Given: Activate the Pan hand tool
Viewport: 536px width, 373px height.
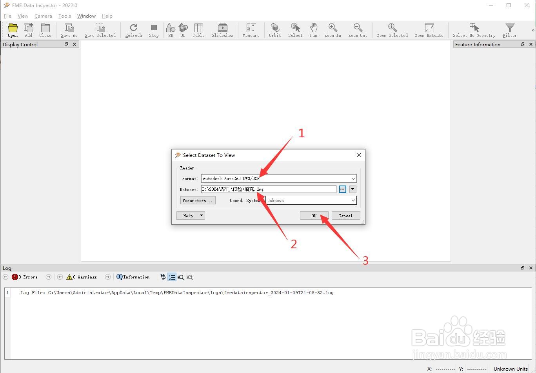Looking at the screenshot, I should pos(313,30).
